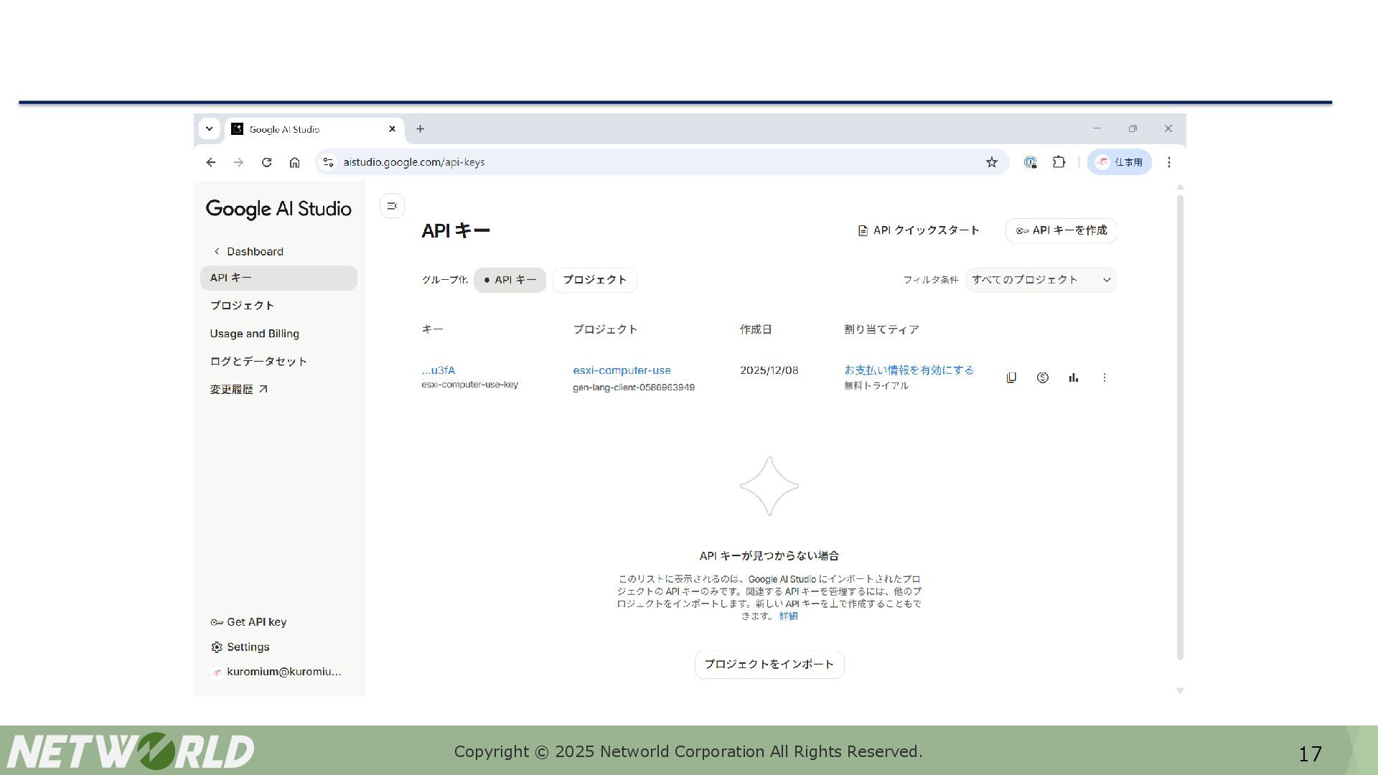Select ログとデータセット sidebar item

(x=258, y=361)
